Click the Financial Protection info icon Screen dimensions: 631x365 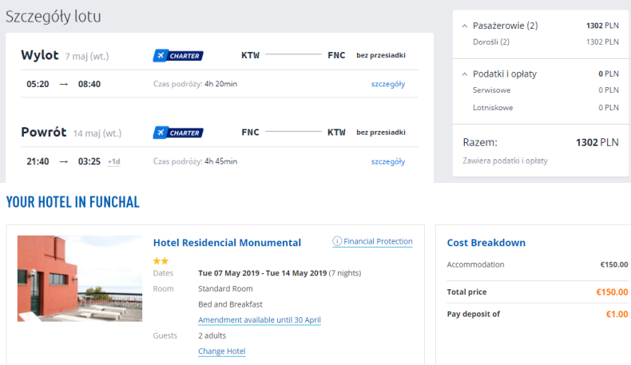tap(337, 241)
